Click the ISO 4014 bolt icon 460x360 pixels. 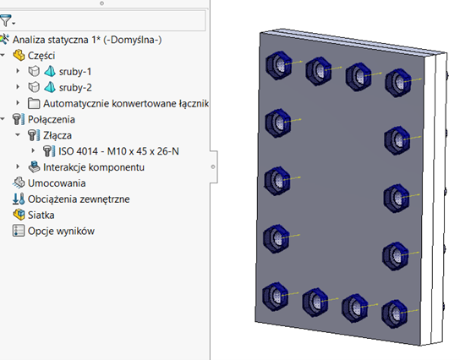[x=49, y=151]
